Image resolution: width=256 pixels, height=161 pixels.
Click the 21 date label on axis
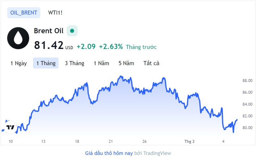point(111,141)
